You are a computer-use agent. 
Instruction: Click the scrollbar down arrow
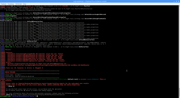(179, 97)
